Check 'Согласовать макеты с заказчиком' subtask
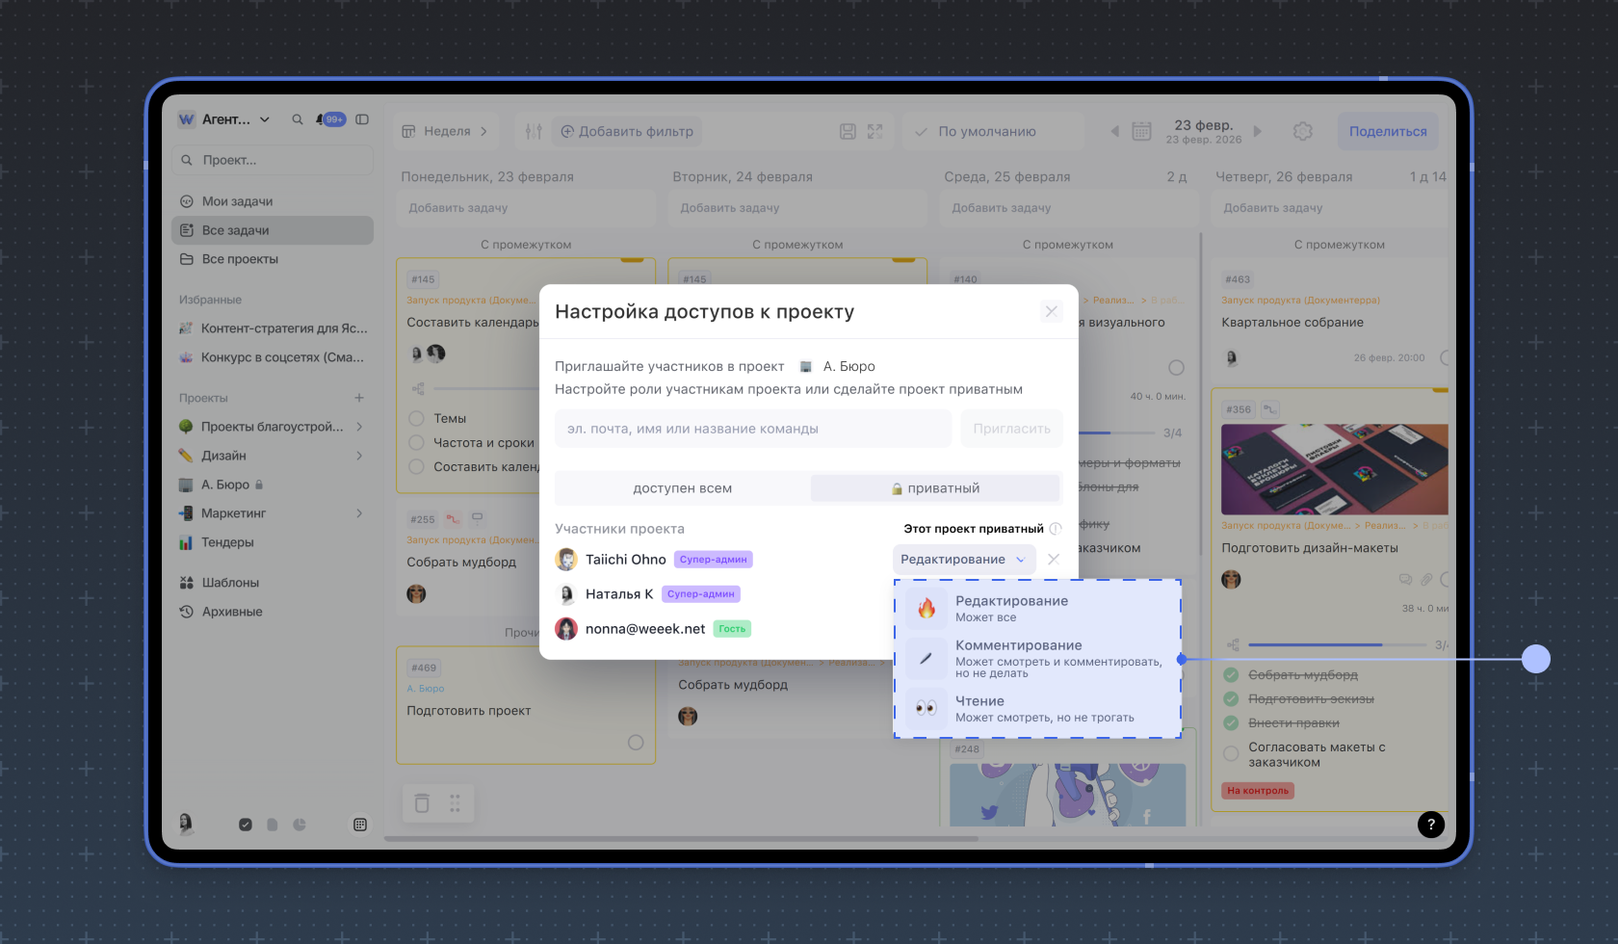 pyautogui.click(x=1231, y=754)
